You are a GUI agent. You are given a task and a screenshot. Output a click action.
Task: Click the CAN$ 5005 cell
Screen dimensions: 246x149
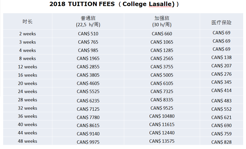pos(162,75)
